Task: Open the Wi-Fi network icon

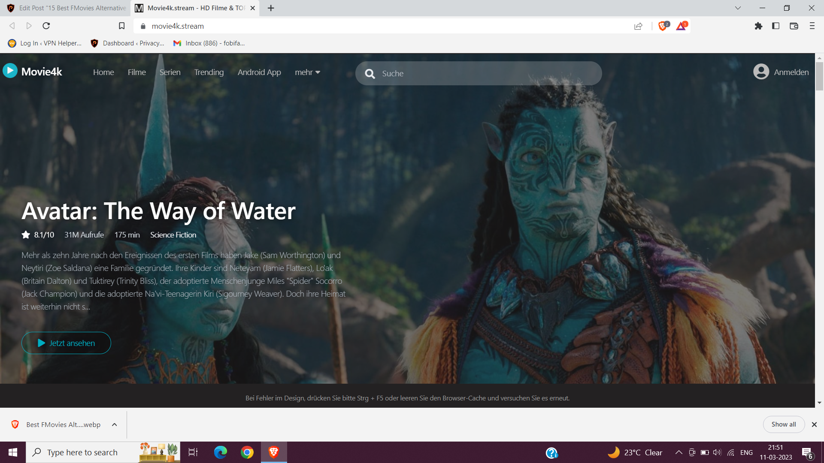Action: [730, 452]
